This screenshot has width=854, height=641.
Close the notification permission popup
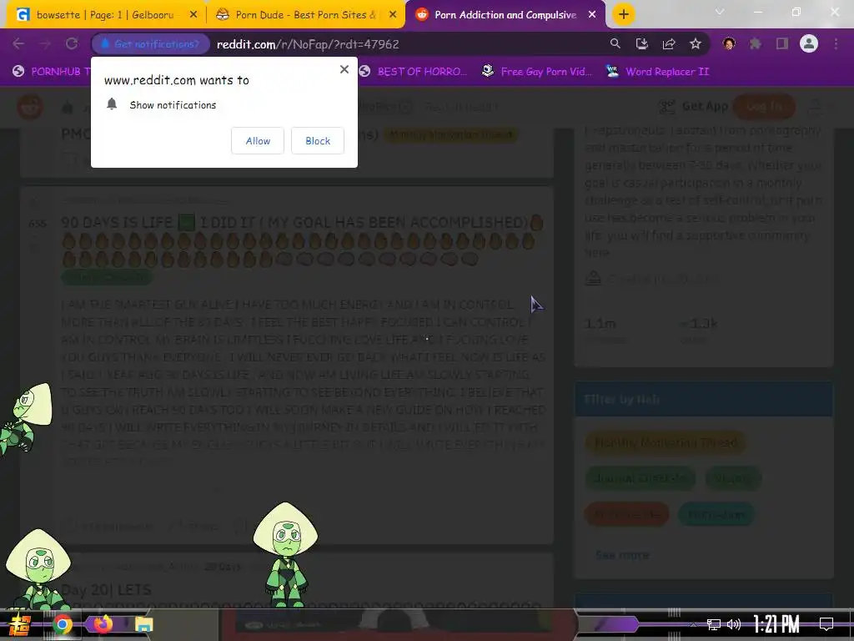tap(344, 69)
